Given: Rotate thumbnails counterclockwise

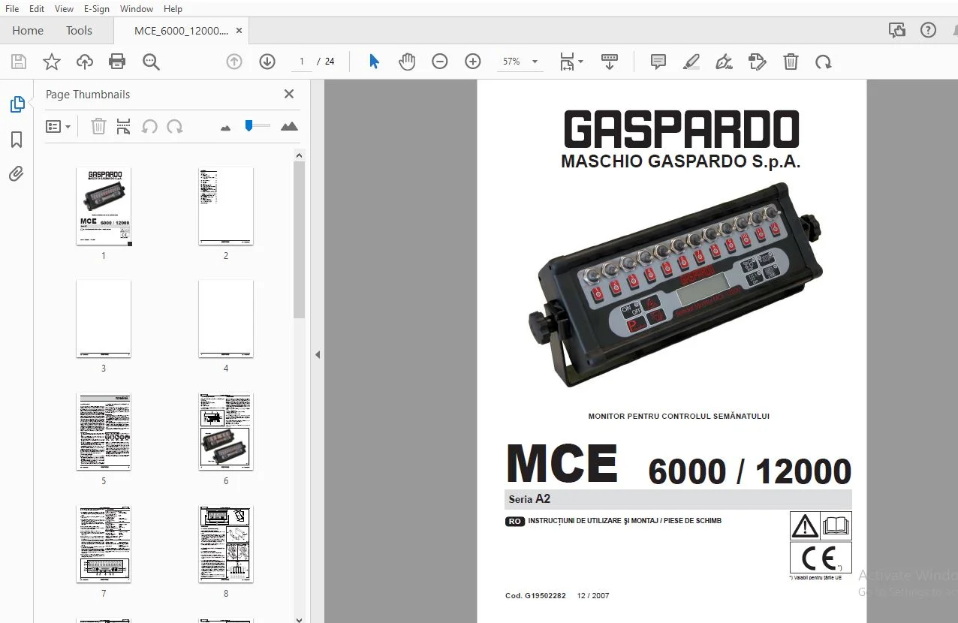Looking at the screenshot, I should point(149,126).
